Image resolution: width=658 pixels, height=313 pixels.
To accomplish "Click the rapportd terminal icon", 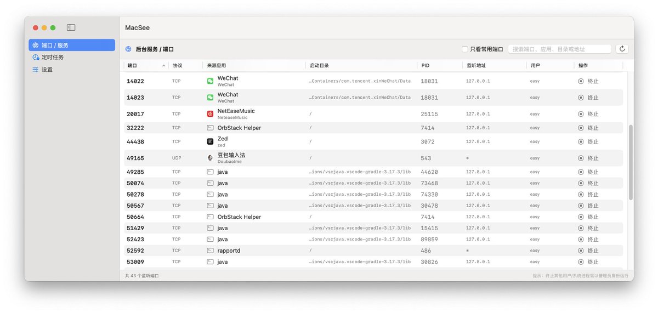I will click(x=210, y=251).
